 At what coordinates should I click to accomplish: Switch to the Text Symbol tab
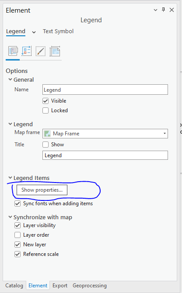[58, 31]
